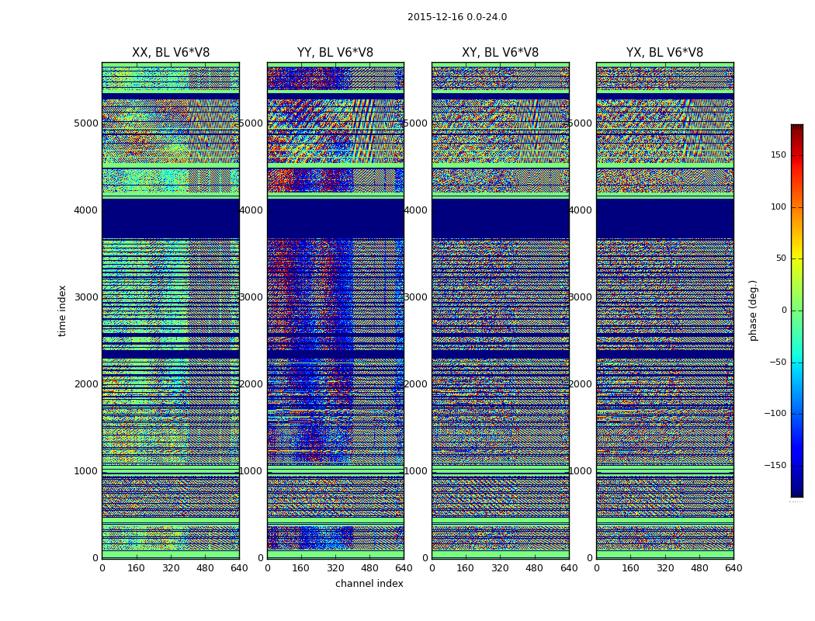Image resolution: width=815 pixels, height=621 pixels.
Task: Click the YY, BL V6*V8 subplot title
Action: (335, 53)
